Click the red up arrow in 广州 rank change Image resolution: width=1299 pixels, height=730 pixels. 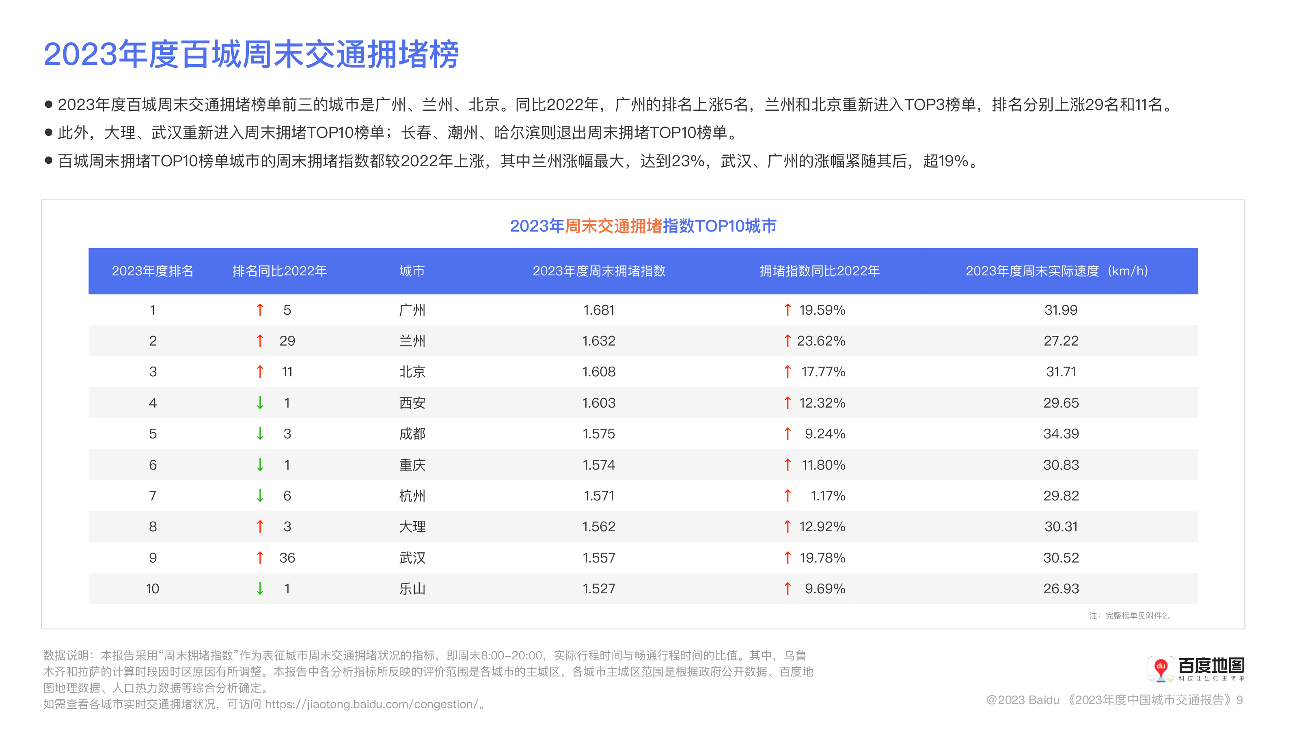[x=260, y=310]
